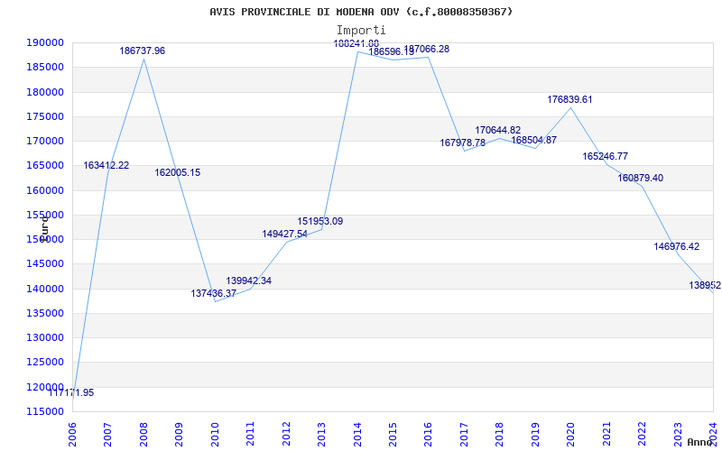Image resolution: width=722 pixels, height=451 pixels.
Task: Click the year 2008 axis label
Action: point(143,434)
